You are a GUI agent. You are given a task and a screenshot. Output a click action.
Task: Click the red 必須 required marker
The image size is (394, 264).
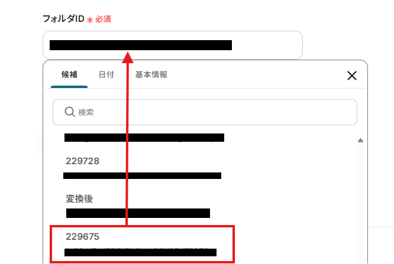103,19
